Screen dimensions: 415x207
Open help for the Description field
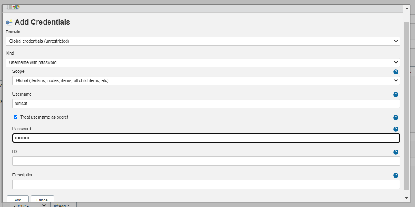click(396, 175)
